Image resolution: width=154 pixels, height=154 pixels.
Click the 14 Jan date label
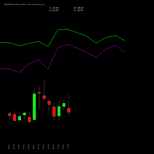68,147
